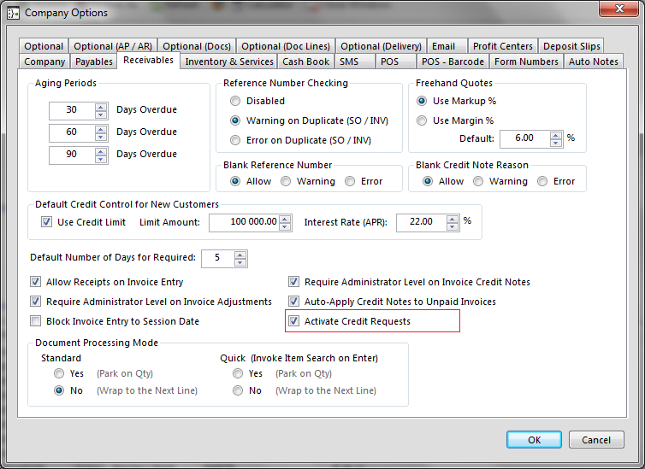Set Blank Reference Number to Warning
The image size is (645, 469).
pyautogui.click(x=287, y=181)
